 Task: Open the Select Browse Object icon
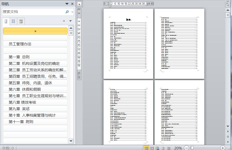coord(228,136)
